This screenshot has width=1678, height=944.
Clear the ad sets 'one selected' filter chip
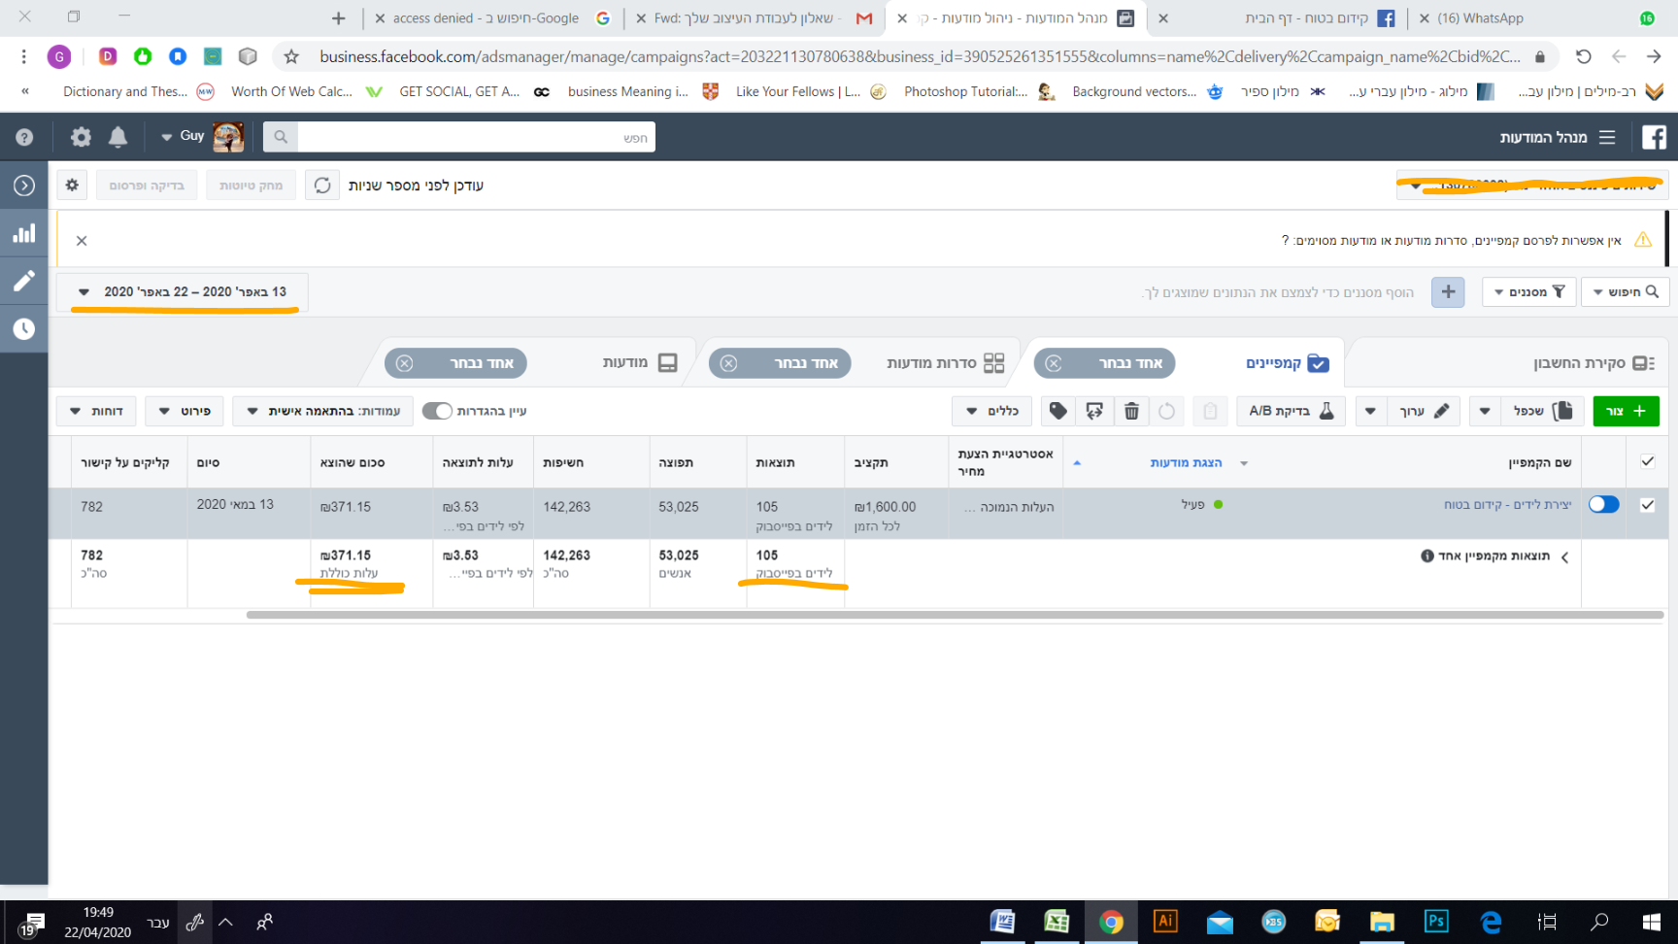pos(728,363)
